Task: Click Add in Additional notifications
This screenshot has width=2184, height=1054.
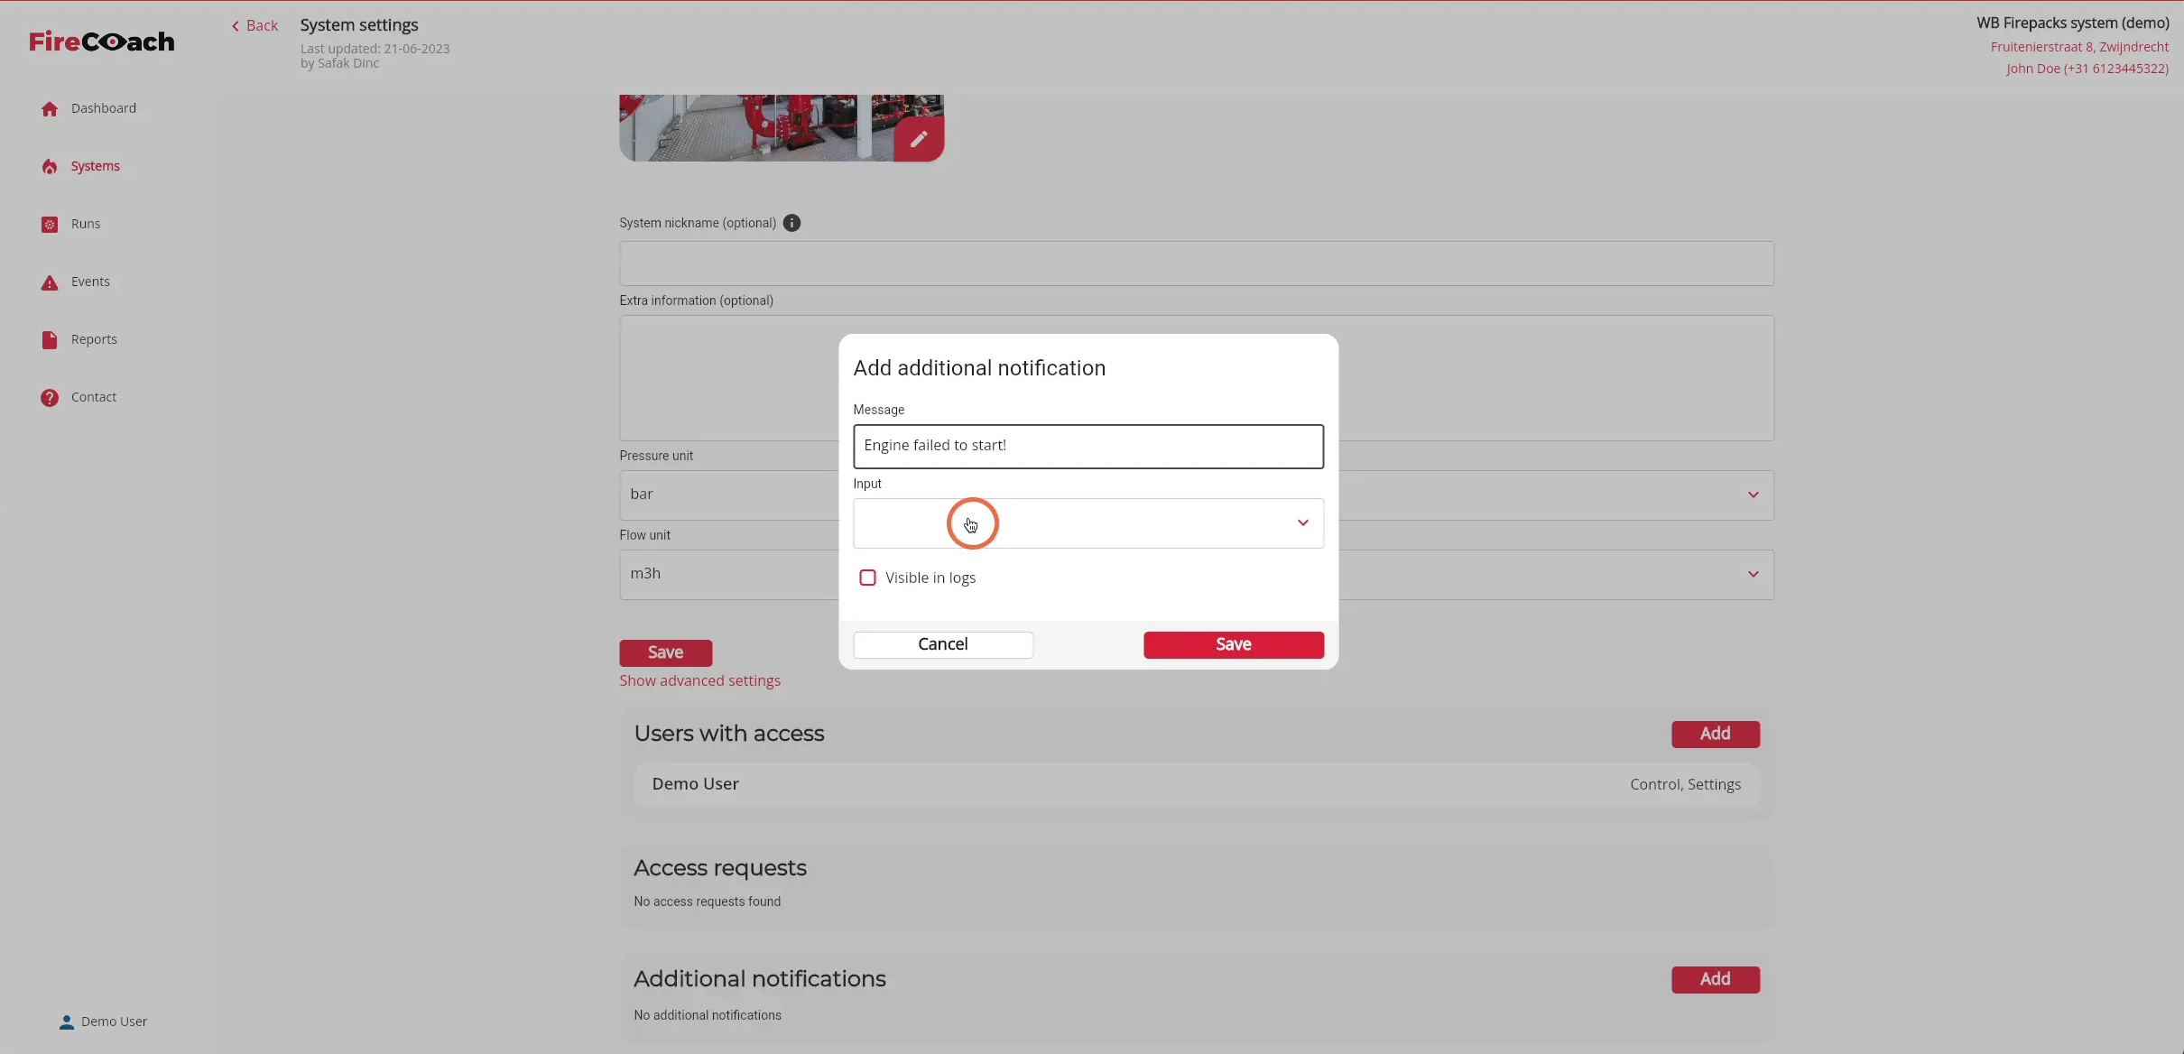Action: [1715, 979]
